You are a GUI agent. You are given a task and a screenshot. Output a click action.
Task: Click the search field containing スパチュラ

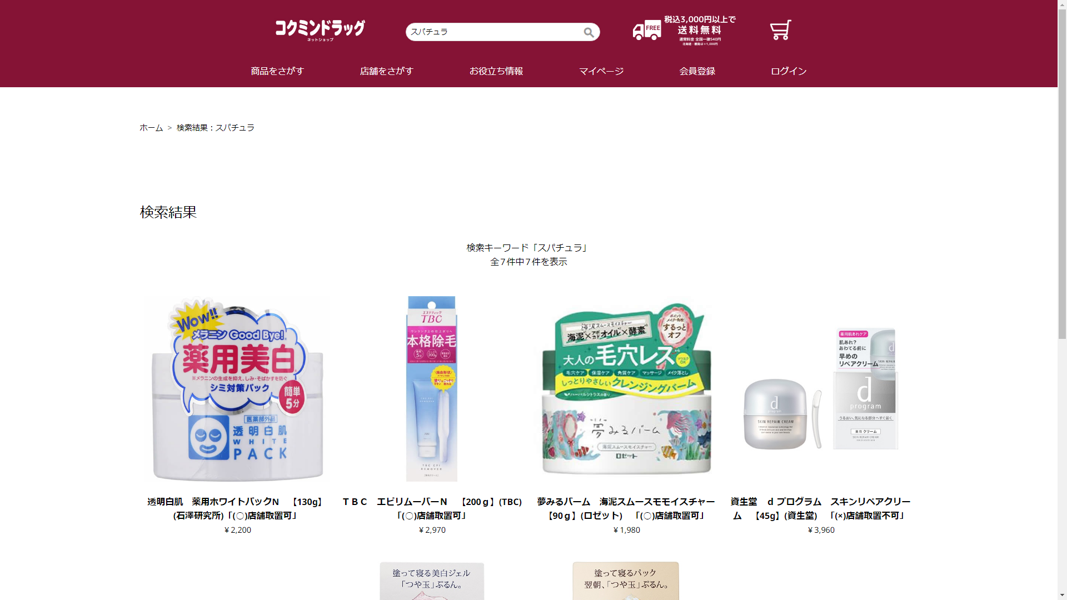[495, 32]
